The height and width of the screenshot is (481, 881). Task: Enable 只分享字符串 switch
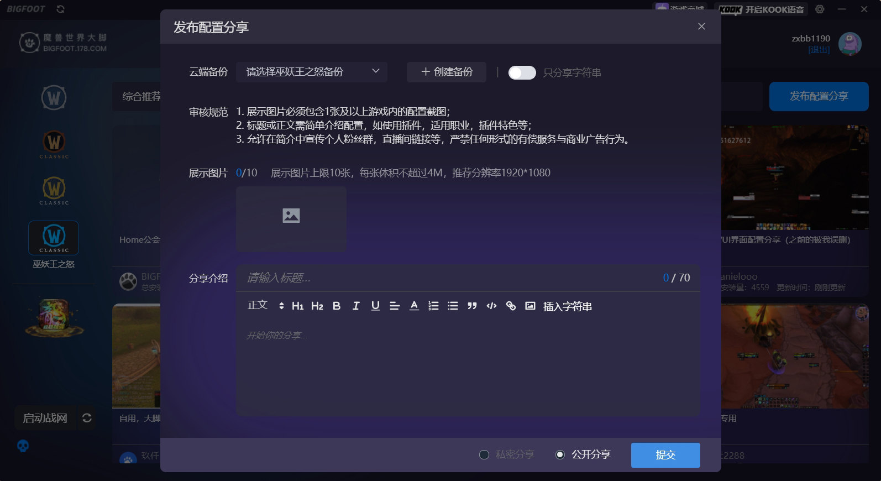(x=522, y=72)
